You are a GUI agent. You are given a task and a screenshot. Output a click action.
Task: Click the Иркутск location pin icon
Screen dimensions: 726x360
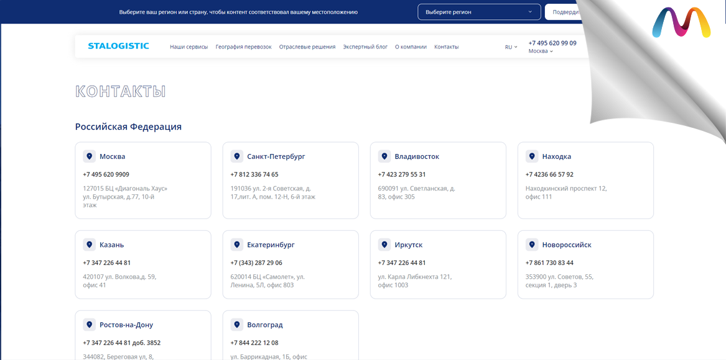[x=384, y=245]
